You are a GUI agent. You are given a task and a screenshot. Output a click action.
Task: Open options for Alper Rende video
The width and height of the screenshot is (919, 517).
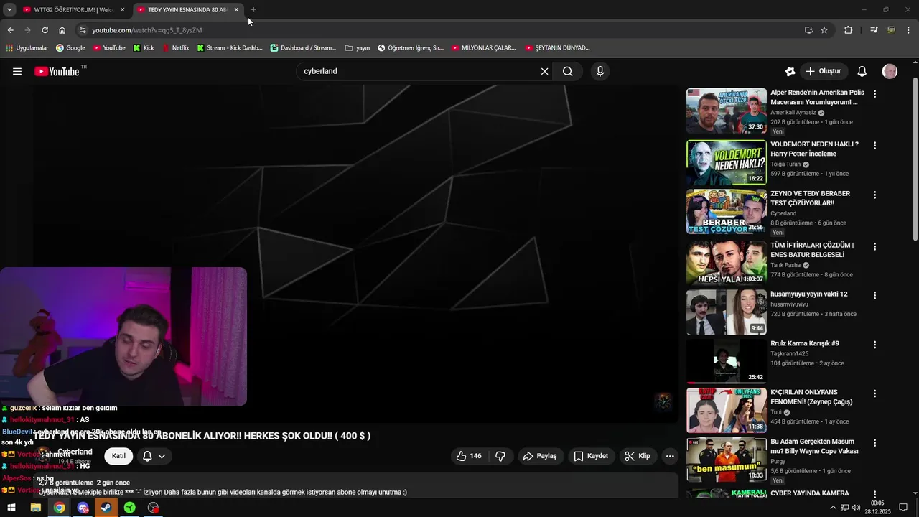tap(874, 94)
